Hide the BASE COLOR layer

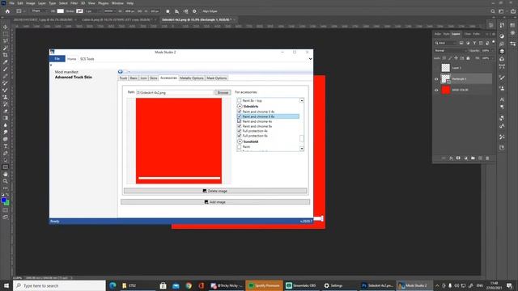(436, 90)
